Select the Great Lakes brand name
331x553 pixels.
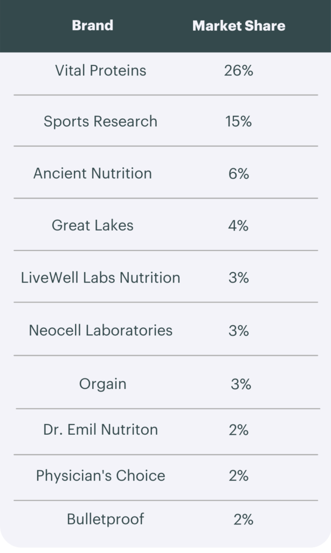(93, 225)
